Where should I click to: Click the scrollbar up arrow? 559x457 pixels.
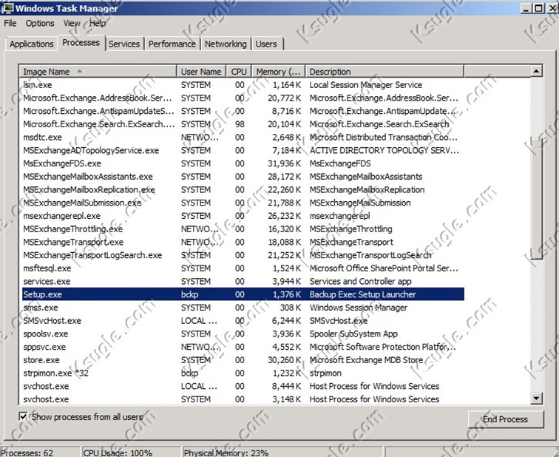click(536, 71)
